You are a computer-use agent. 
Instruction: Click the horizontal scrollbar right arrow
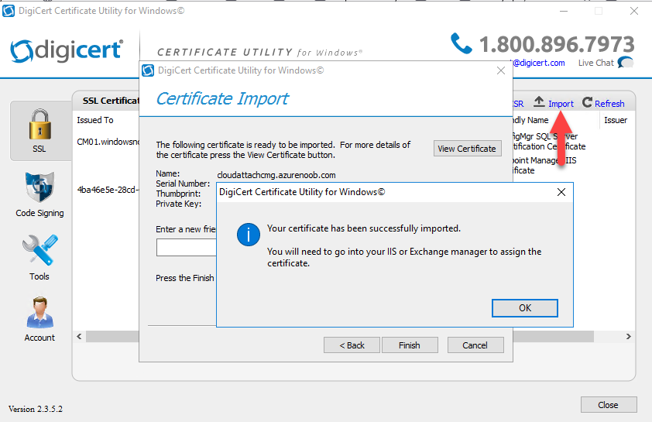[x=628, y=336]
